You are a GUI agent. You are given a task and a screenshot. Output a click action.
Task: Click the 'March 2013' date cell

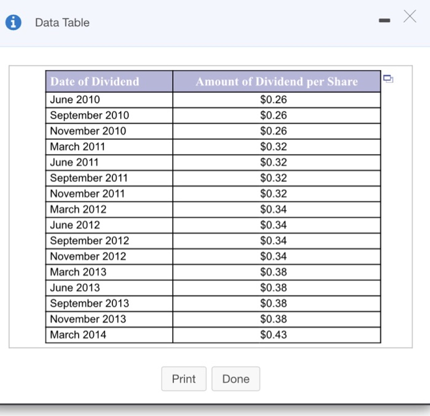[x=109, y=272]
